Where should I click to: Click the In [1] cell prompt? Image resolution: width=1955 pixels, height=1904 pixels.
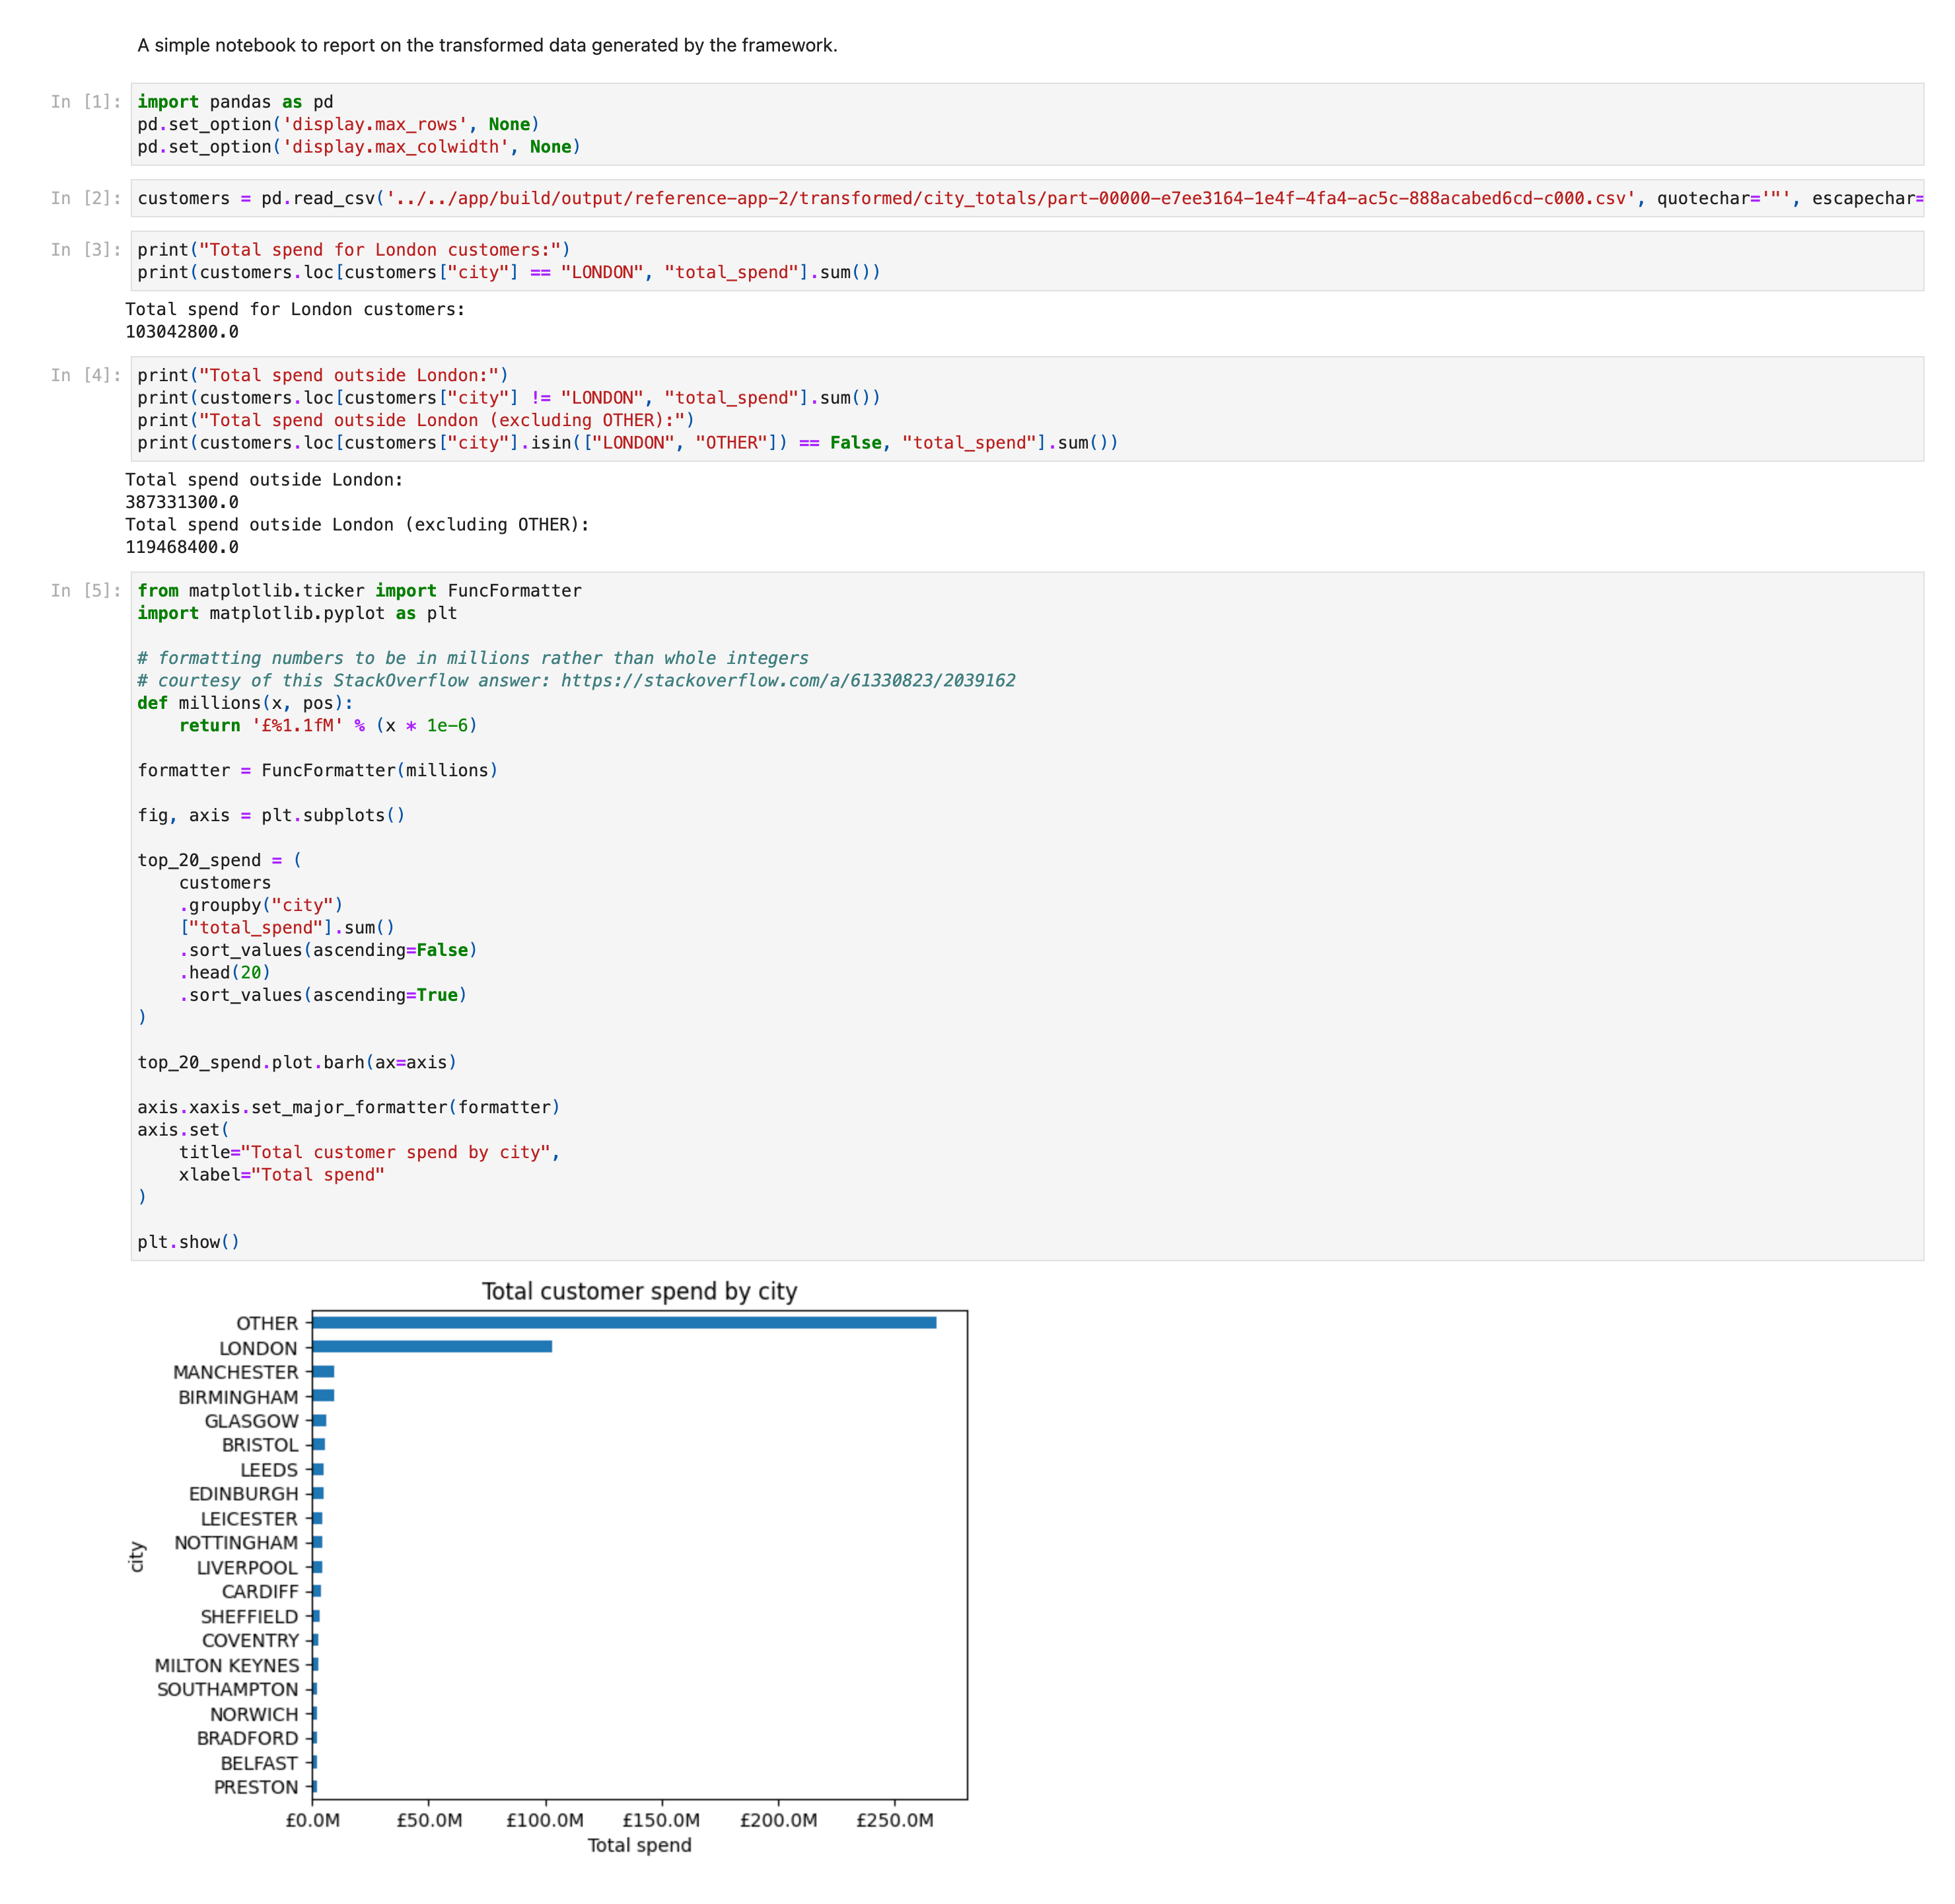pos(85,102)
